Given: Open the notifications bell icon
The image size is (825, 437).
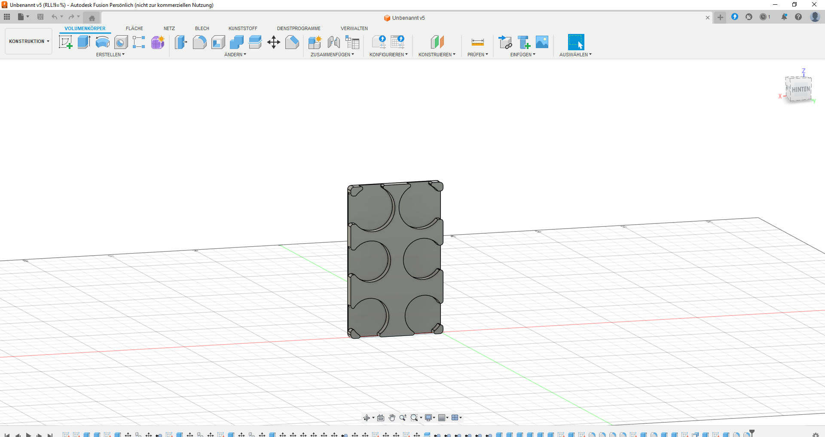Looking at the screenshot, I should [784, 17].
